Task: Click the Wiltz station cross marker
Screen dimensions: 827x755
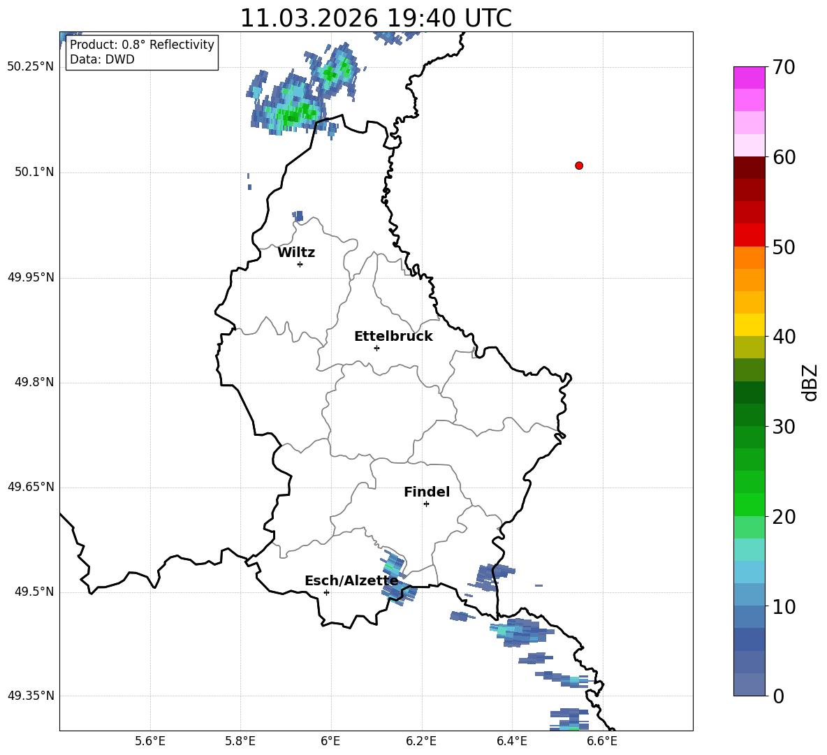Action: pos(300,265)
